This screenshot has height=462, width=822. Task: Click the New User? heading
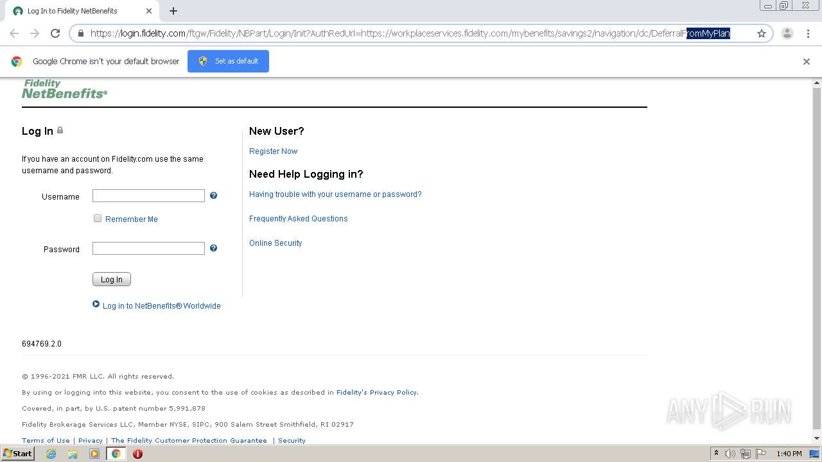pos(277,131)
